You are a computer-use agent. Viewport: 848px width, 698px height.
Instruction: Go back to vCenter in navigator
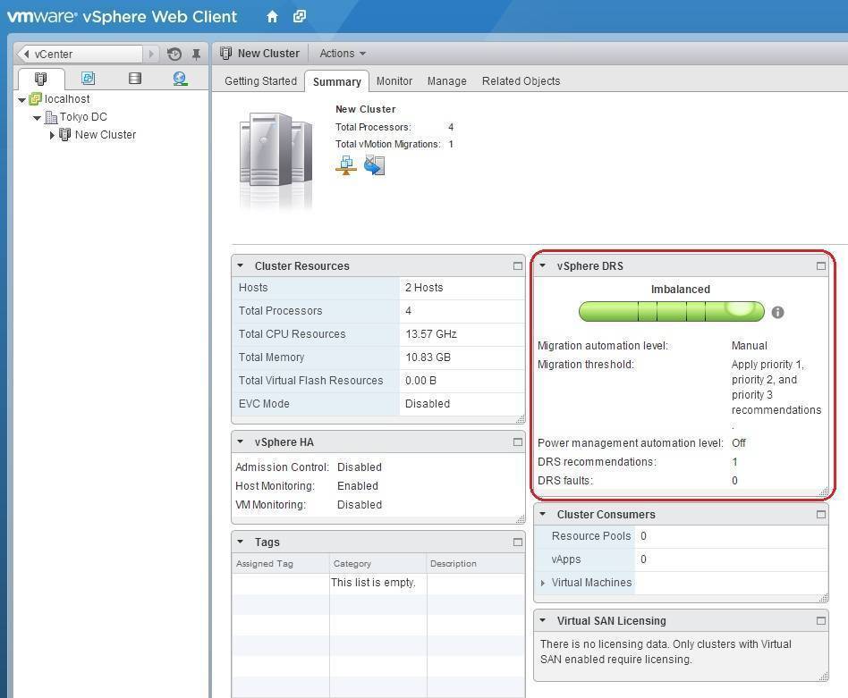(x=81, y=54)
